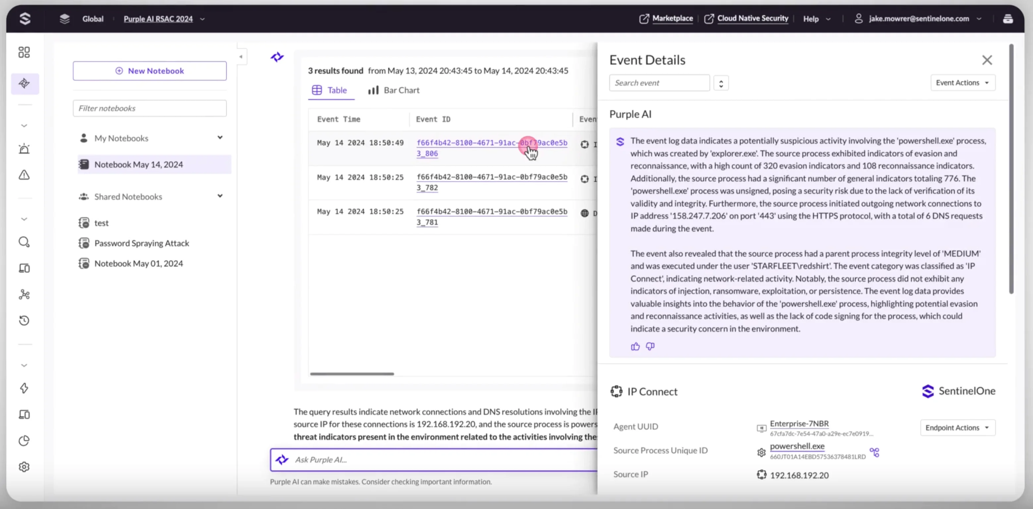Open event ID ending 3_782
This screenshot has height=509, width=1033.
(x=492, y=182)
